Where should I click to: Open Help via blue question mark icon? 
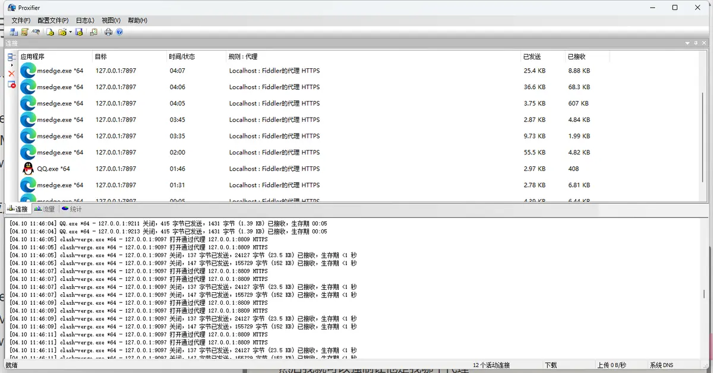119,32
